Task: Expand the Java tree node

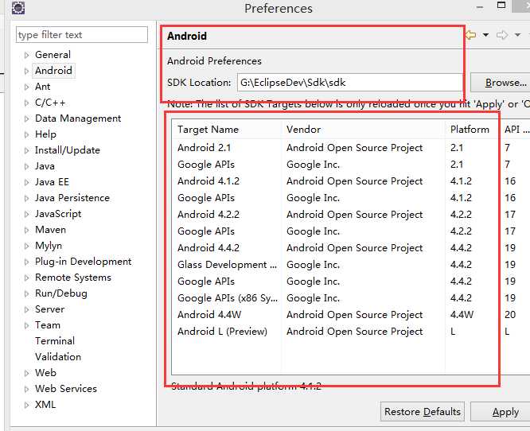Action: coord(26,166)
